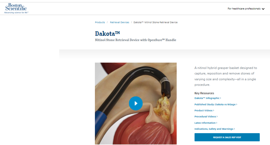Expand the For healthcare professionals dropdown
Viewport: 270px width, 145px height.
[246, 9]
